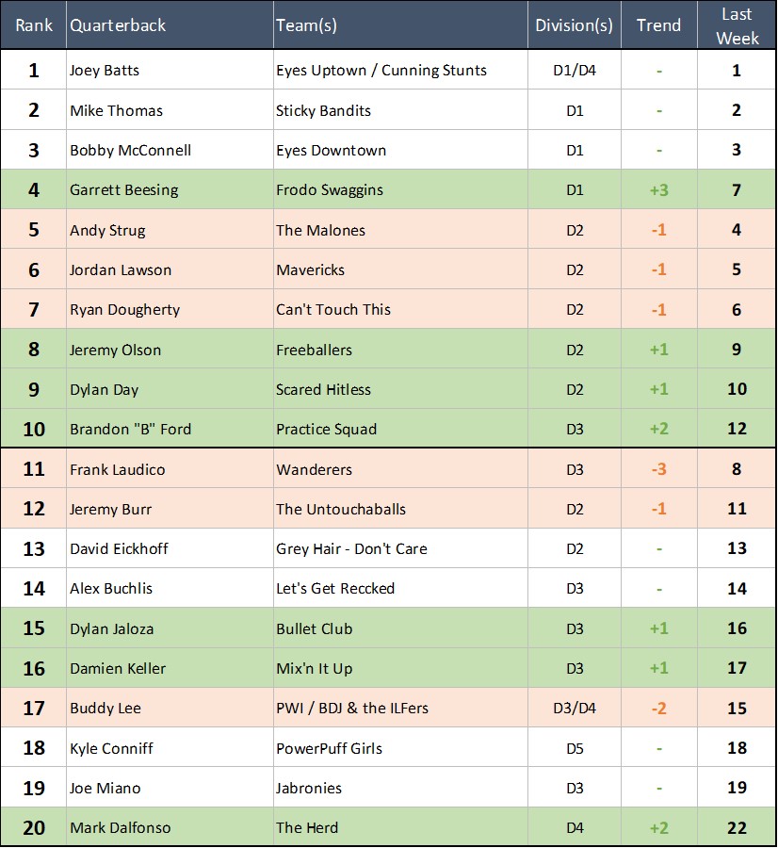Click Brandon "B" Ford's name

coord(130,430)
